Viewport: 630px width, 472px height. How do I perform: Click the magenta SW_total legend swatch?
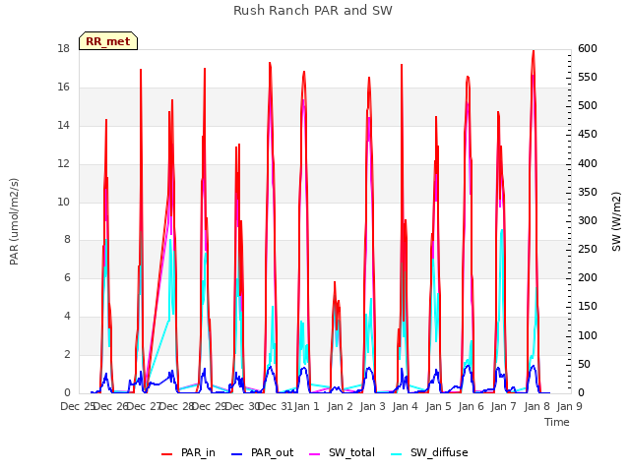point(315,454)
